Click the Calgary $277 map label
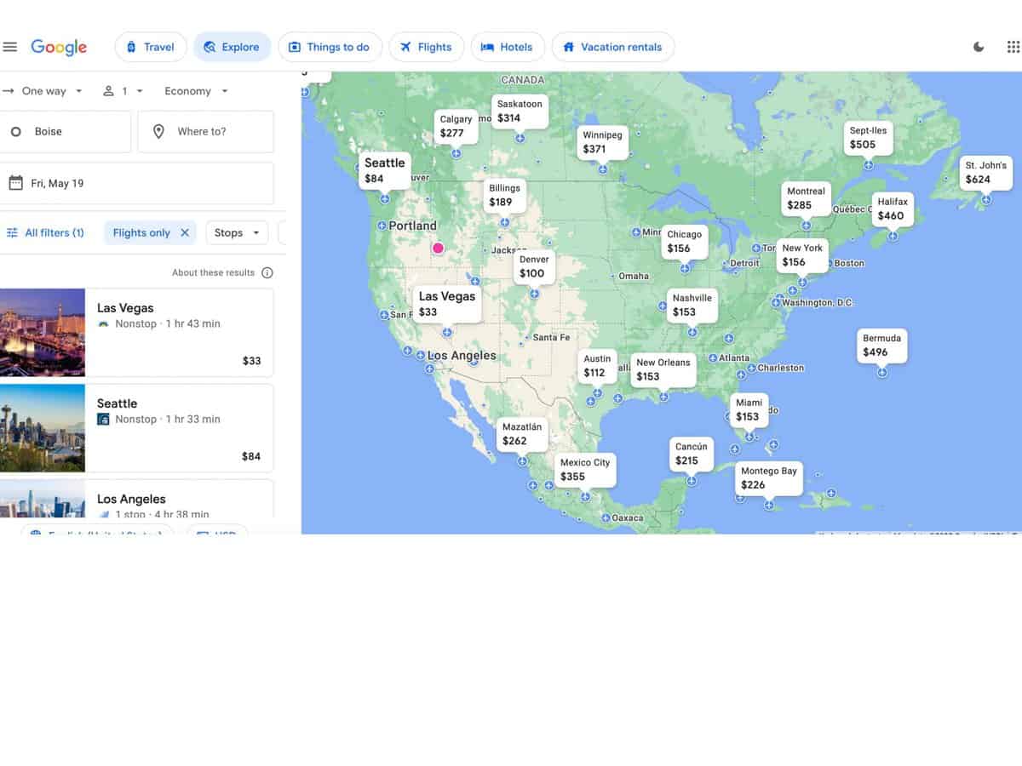The width and height of the screenshot is (1022, 766). coord(456,126)
